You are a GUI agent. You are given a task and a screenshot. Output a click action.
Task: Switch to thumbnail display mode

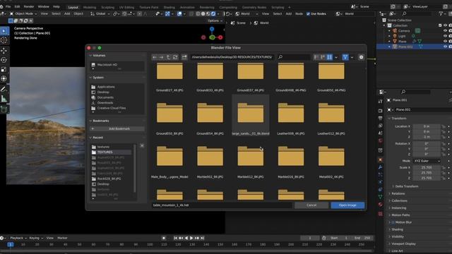(x=329, y=57)
